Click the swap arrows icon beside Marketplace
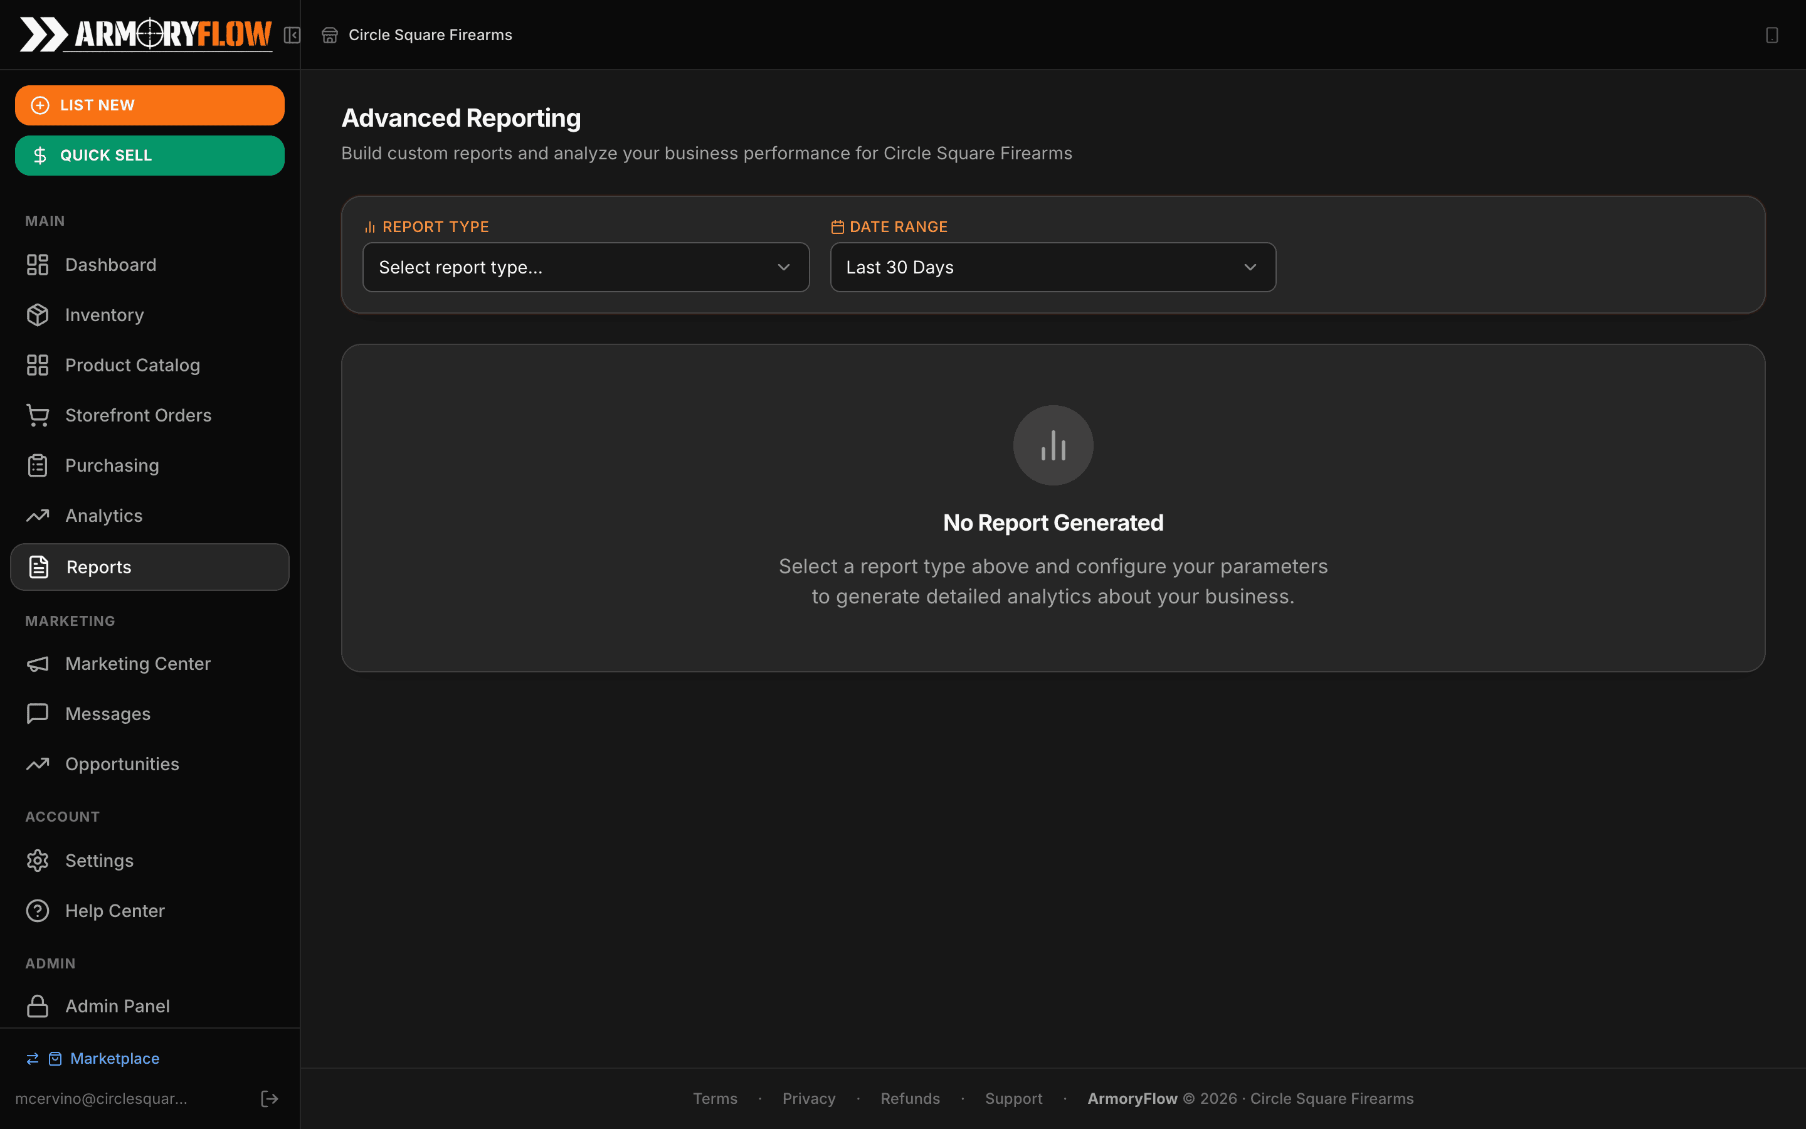This screenshot has width=1806, height=1129. click(32, 1059)
